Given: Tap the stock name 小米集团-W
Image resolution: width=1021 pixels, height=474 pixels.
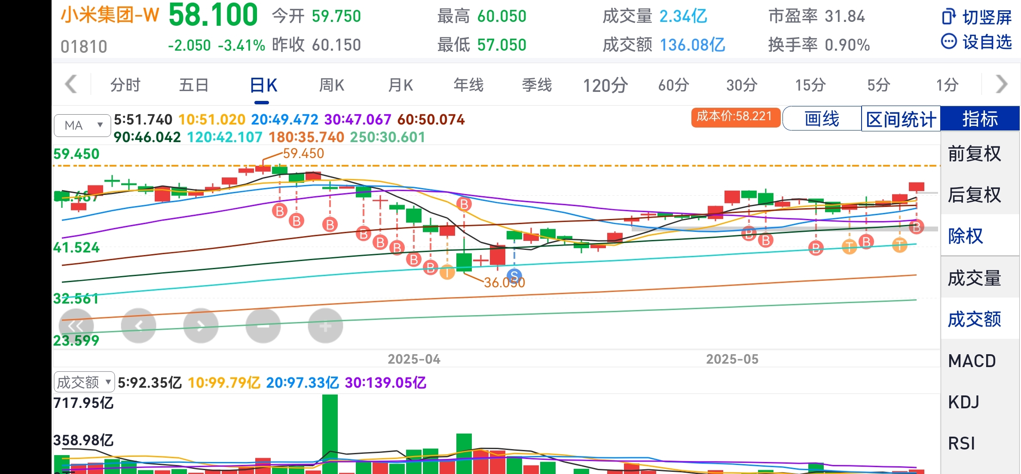Looking at the screenshot, I should [x=110, y=15].
